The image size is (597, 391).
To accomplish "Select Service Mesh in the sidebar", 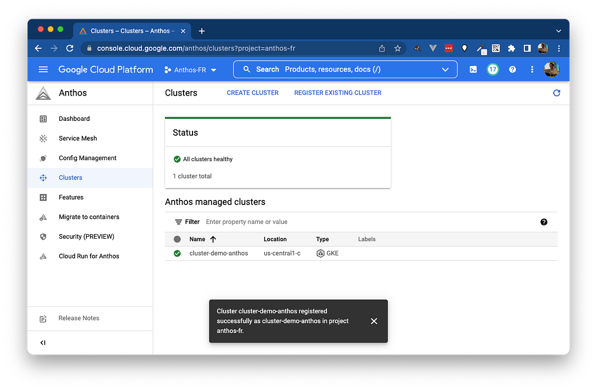I will [x=78, y=138].
